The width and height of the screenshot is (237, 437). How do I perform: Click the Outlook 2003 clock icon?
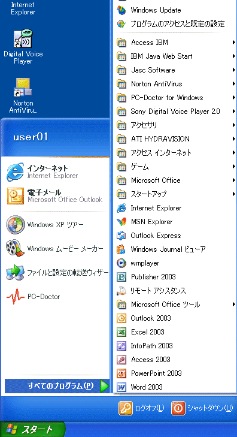121,318
